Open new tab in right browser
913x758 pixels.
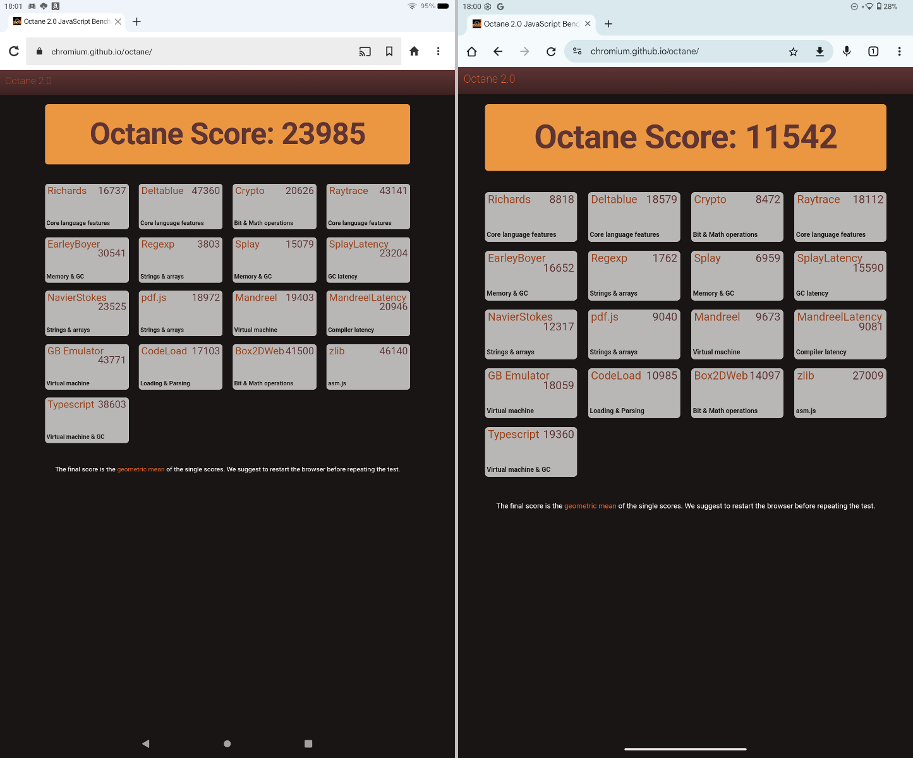click(x=608, y=24)
